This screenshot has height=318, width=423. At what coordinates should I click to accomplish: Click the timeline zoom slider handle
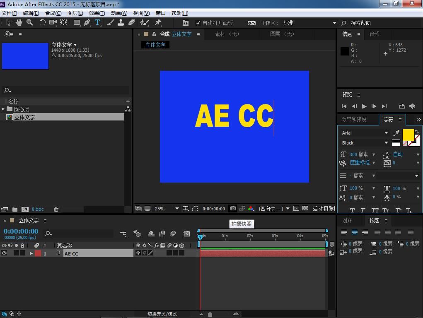click(x=210, y=314)
